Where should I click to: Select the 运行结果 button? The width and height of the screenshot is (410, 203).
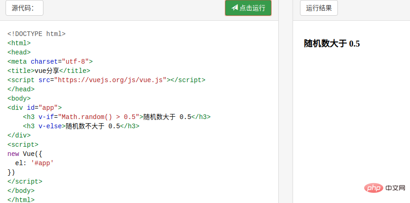(319, 8)
